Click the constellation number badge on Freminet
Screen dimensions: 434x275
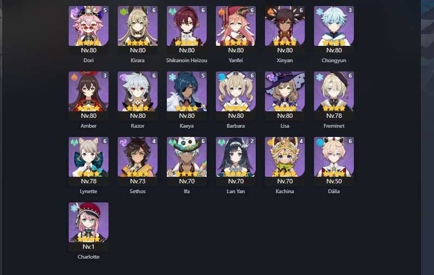pos(350,76)
